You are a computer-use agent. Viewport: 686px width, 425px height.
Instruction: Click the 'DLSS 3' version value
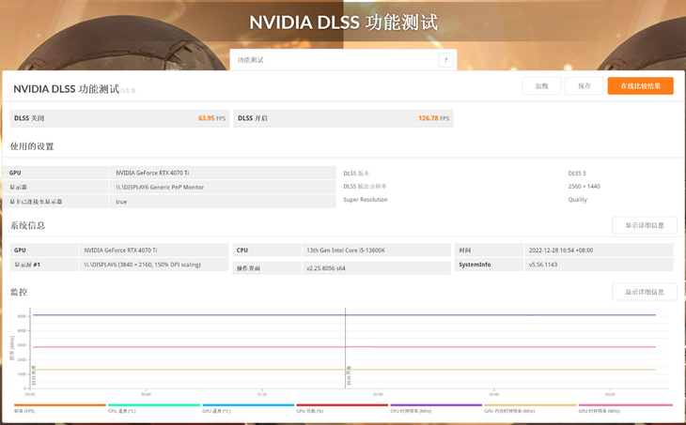pos(577,174)
